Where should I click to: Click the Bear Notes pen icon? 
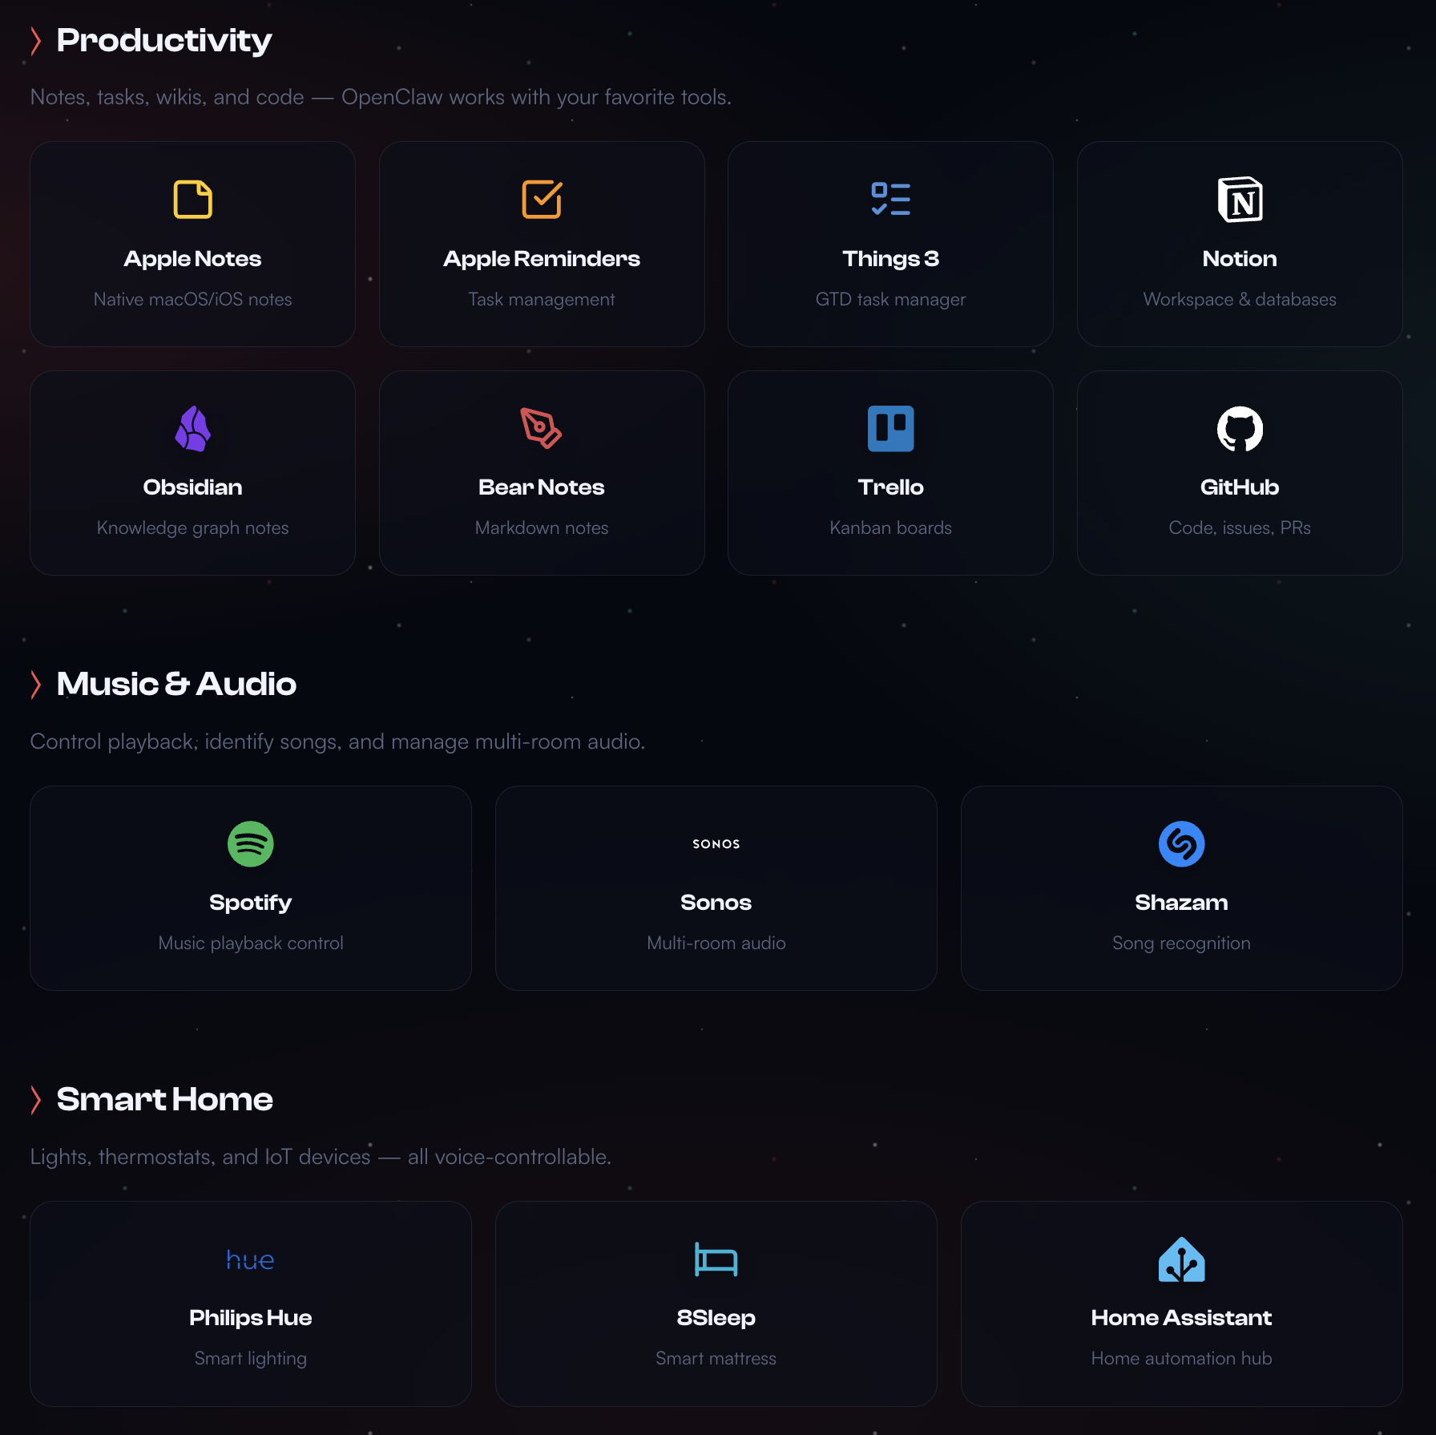542,429
